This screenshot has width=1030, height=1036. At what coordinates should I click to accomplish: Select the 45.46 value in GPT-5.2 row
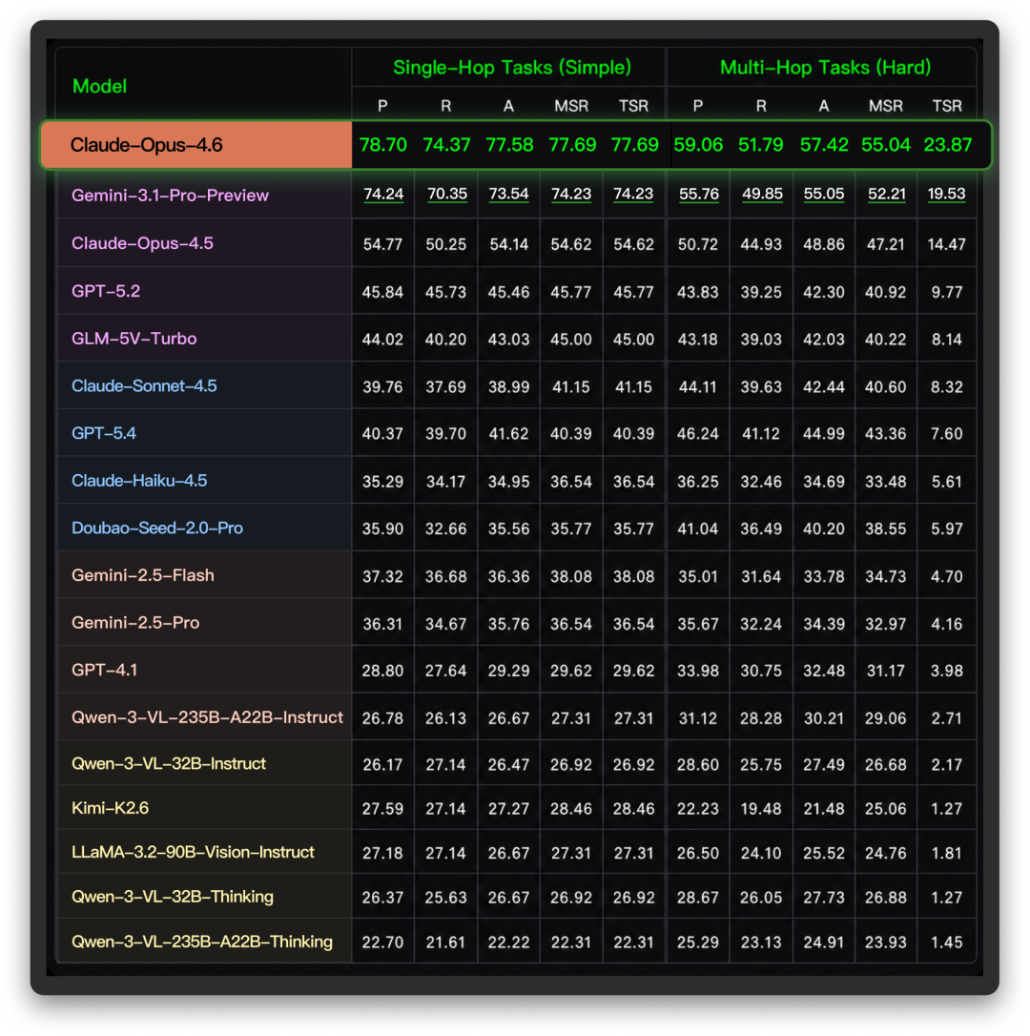coord(508,292)
